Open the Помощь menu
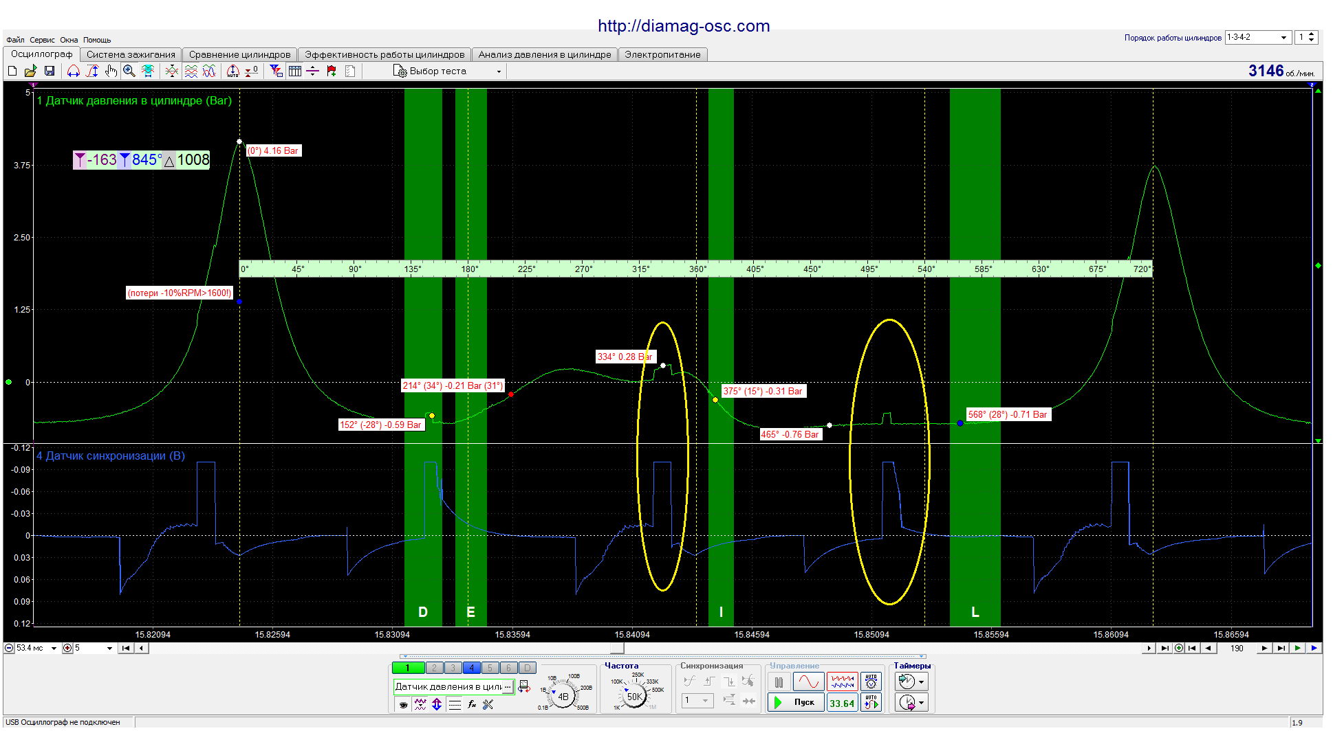The width and height of the screenshot is (1333, 731). tap(97, 40)
